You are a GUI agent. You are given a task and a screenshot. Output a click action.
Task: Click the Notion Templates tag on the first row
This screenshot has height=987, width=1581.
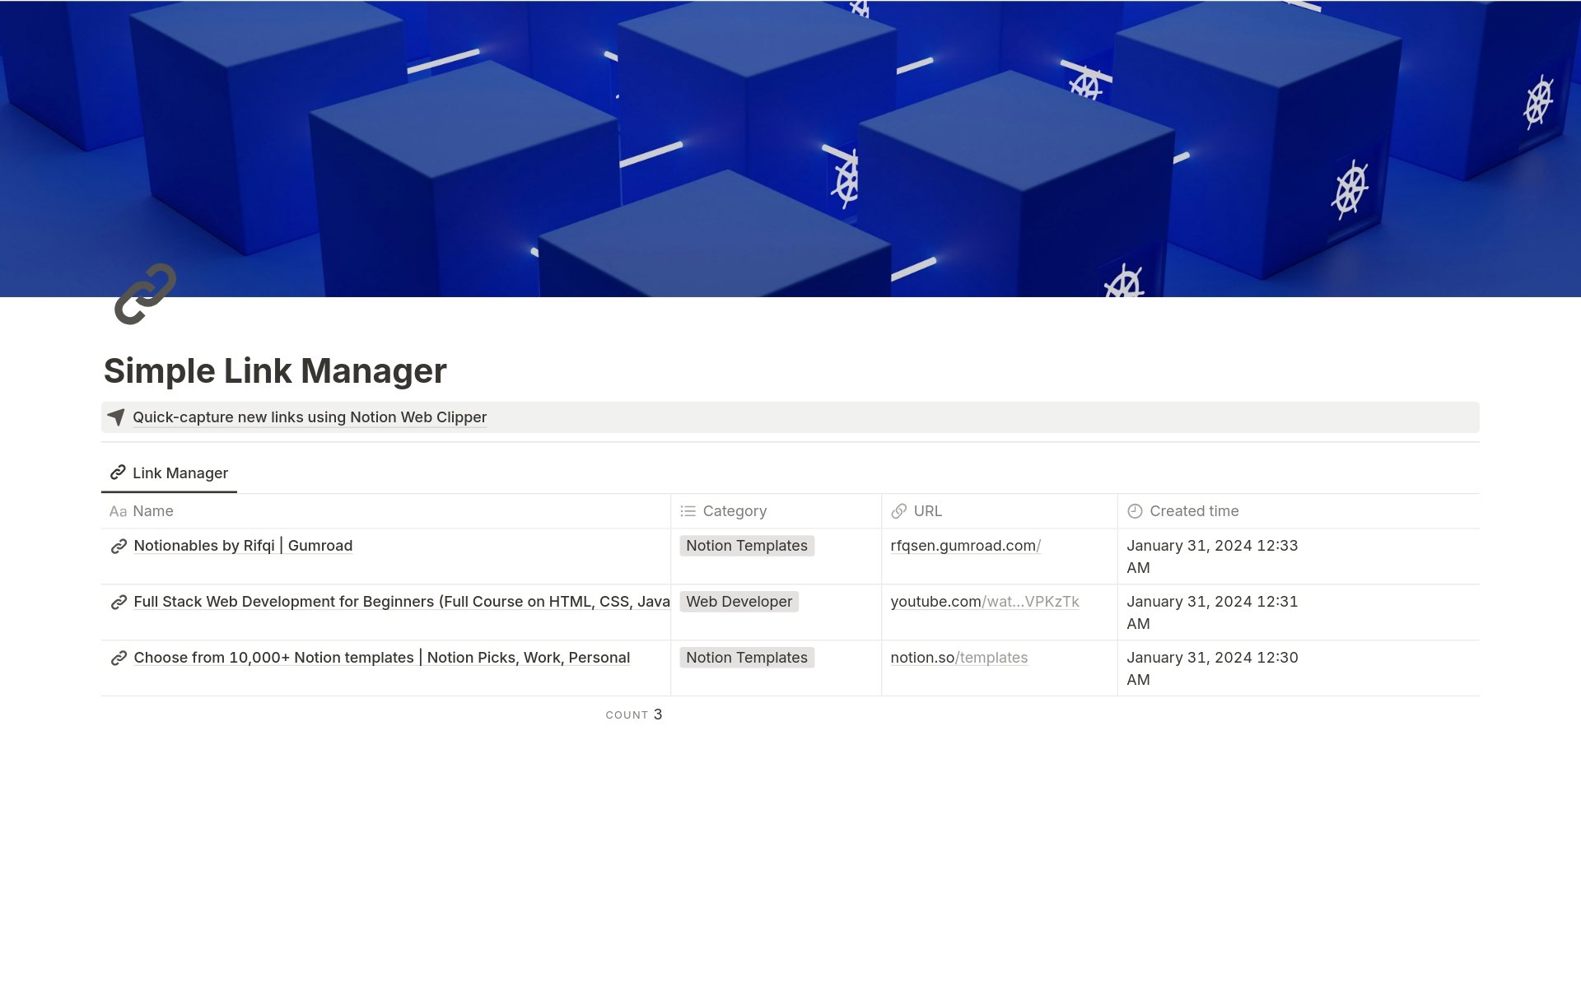pyautogui.click(x=746, y=546)
